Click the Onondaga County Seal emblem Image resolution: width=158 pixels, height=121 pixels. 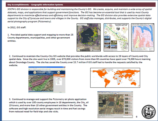pos(149,112)
